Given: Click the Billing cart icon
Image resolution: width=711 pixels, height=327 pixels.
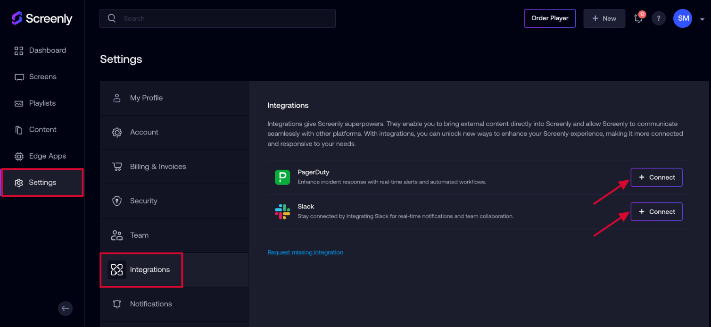Looking at the screenshot, I should click(117, 167).
